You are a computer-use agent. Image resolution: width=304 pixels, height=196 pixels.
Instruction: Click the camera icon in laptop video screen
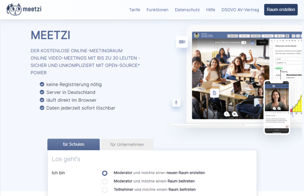click(x=235, y=114)
